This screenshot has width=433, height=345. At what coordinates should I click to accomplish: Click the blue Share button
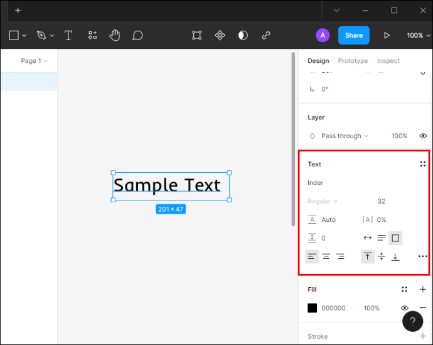click(x=353, y=35)
